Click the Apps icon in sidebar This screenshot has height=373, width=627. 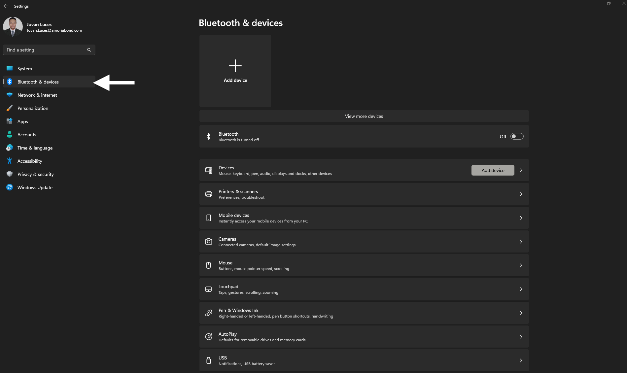[x=10, y=121]
